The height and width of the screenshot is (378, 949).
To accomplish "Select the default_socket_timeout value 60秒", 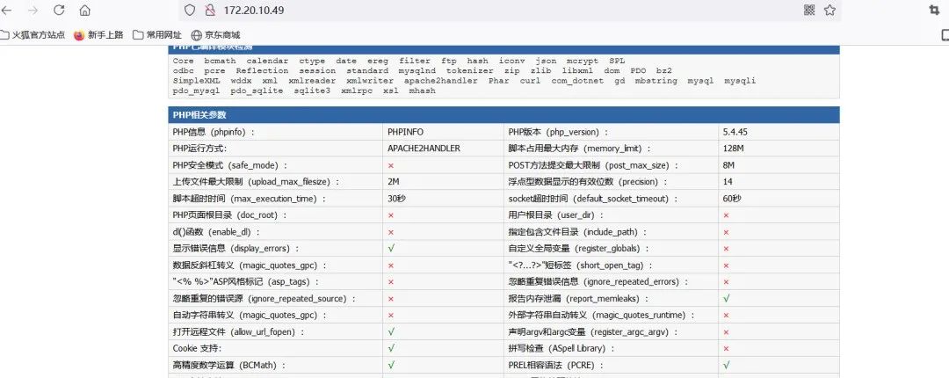I will point(732,199).
